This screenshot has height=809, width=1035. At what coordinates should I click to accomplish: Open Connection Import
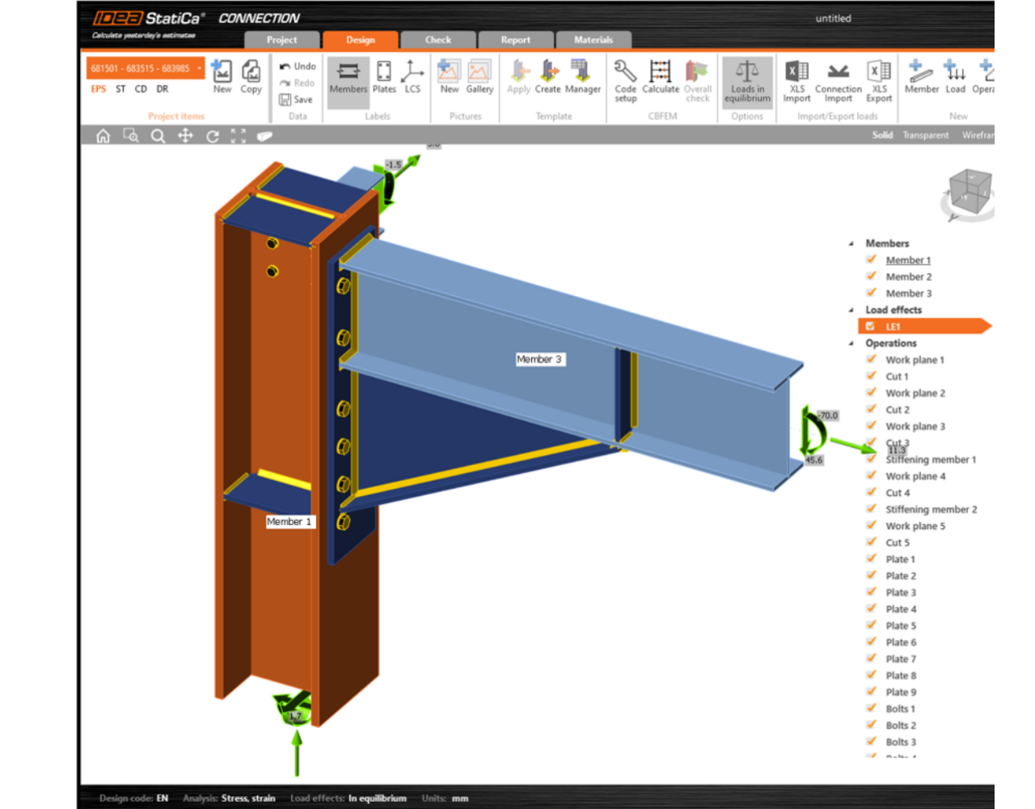click(x=838, y=79)
